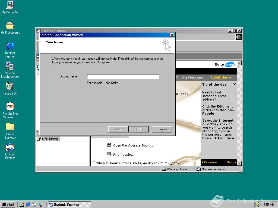Click Outlook Express taskbar button

click(69, 204)
